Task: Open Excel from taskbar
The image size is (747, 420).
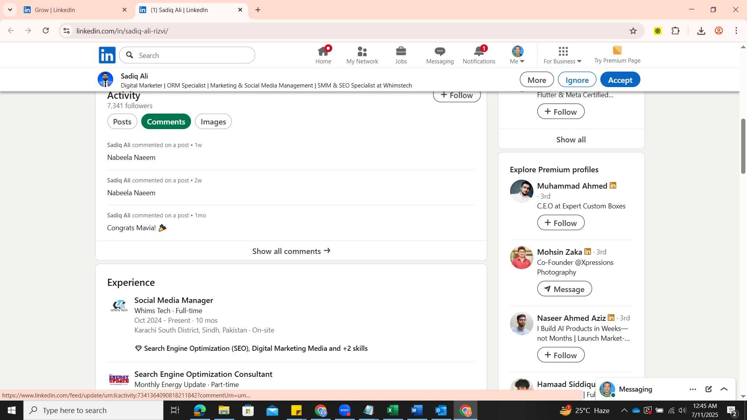Action: point(393,410)
